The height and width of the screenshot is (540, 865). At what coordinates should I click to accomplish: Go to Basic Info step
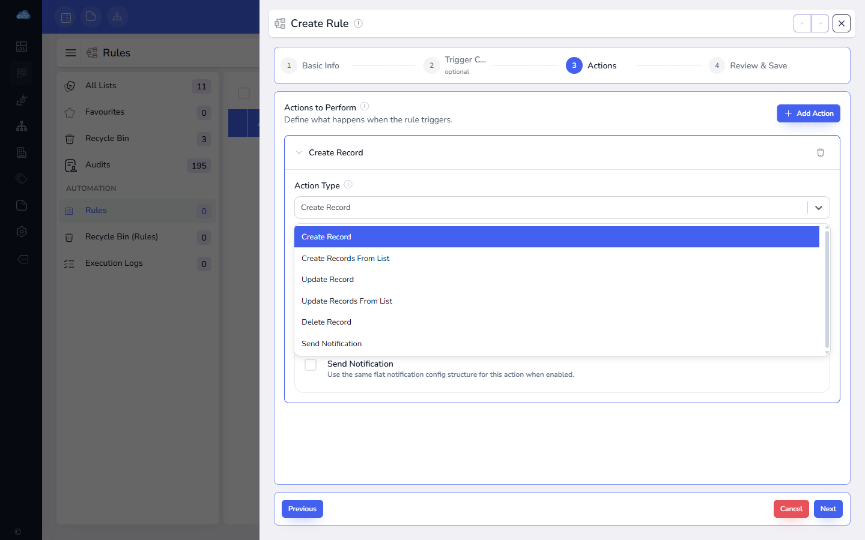[311, 65]
